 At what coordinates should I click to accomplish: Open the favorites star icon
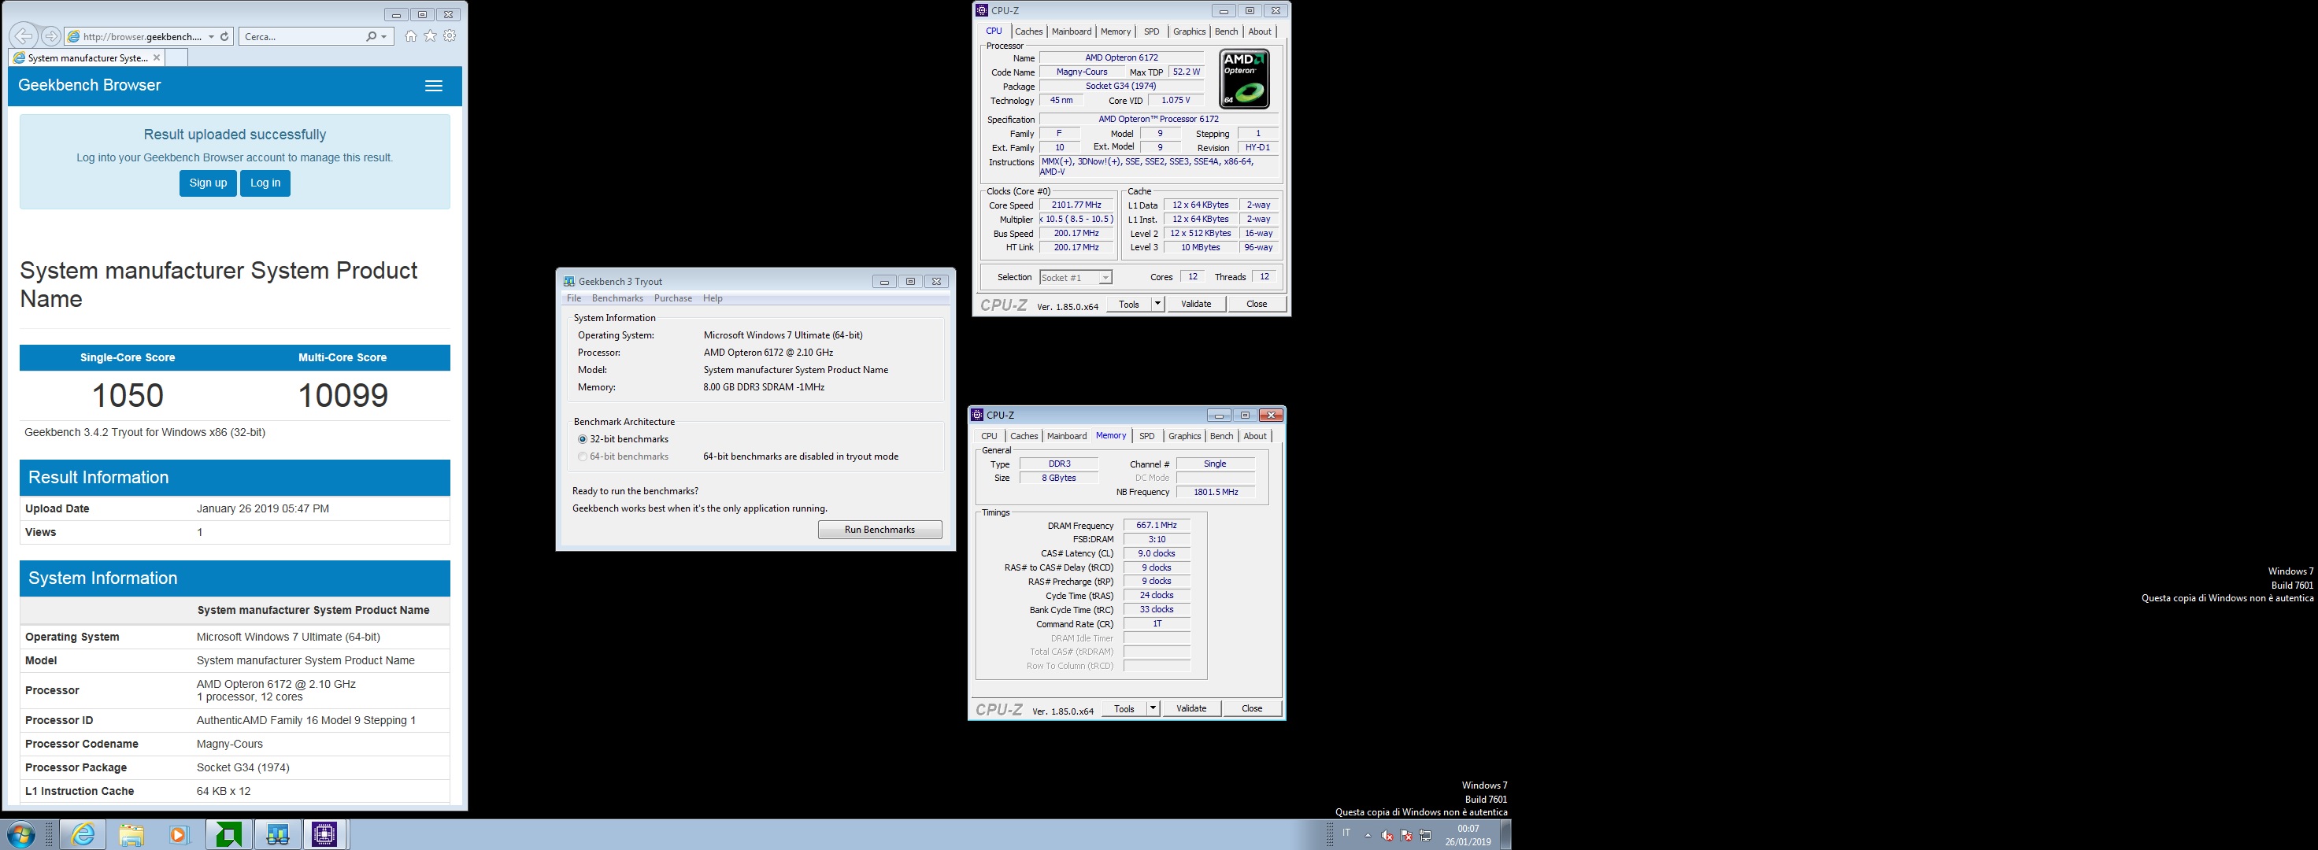click(x=430, y=36)
